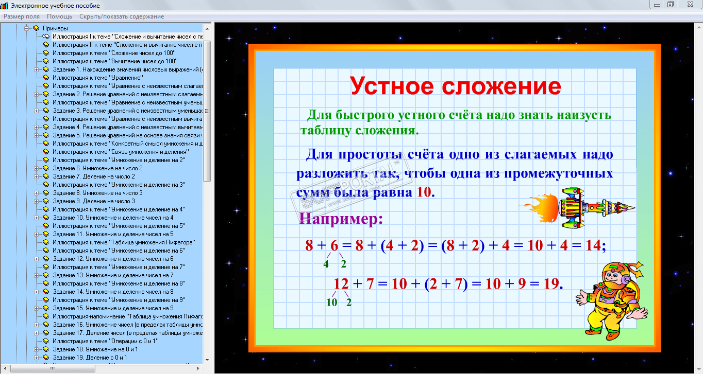703x374 pixels.
Task: Click book icon for "Умножение и деление на 4"
Action: [x=45, y=209]
